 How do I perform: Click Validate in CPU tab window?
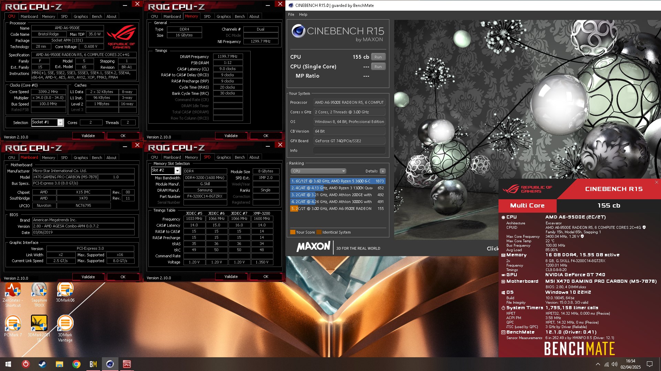point(88,136)
